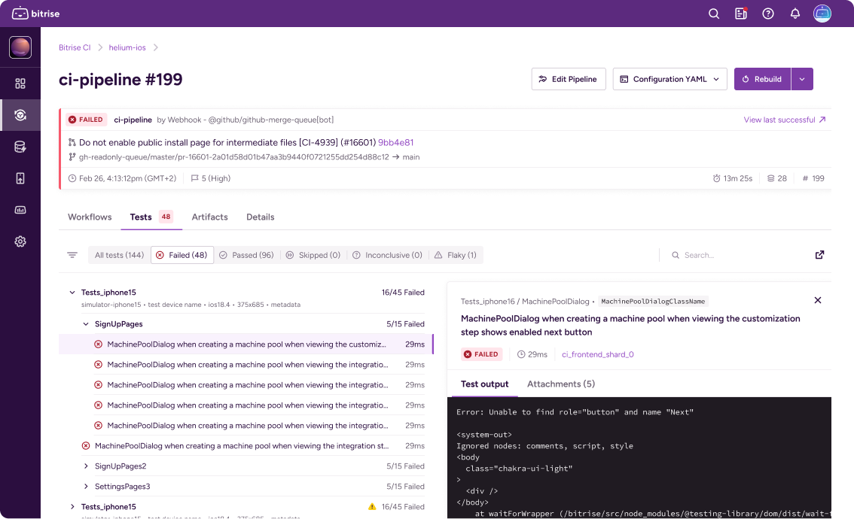Select the workspace avatar in sidebar
854x519 pixels.
click(20, 47)
